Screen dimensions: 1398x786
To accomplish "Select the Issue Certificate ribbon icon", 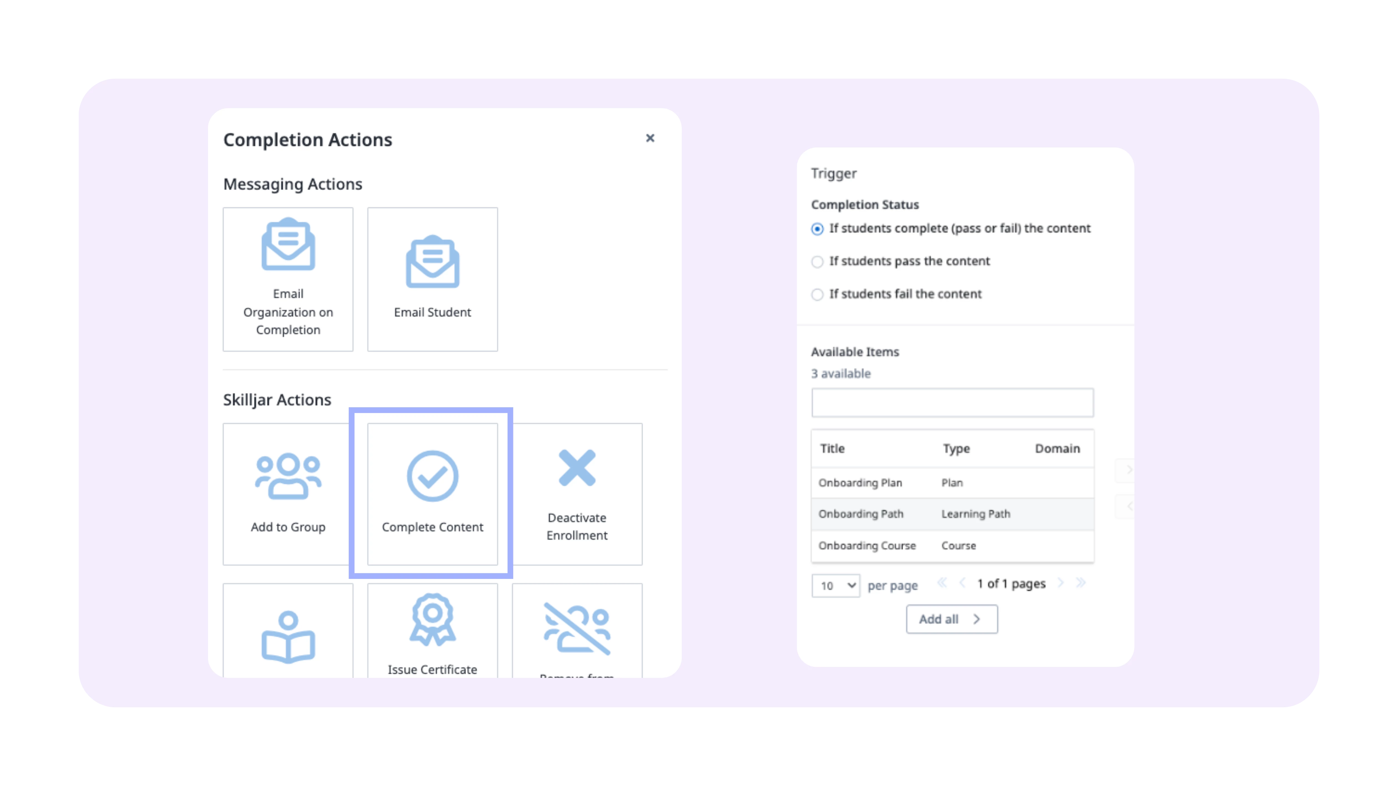I will point(432,619).
